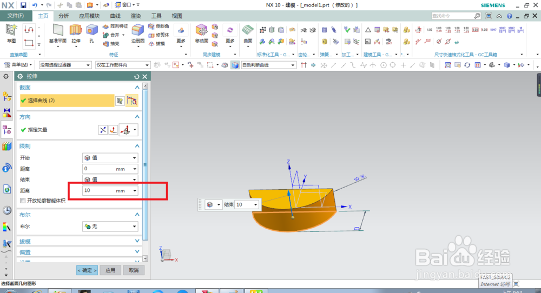Click the 拔模 draft tool in ribbon
This screenshot has width=541, height=293.
click(x=157, y=43)
